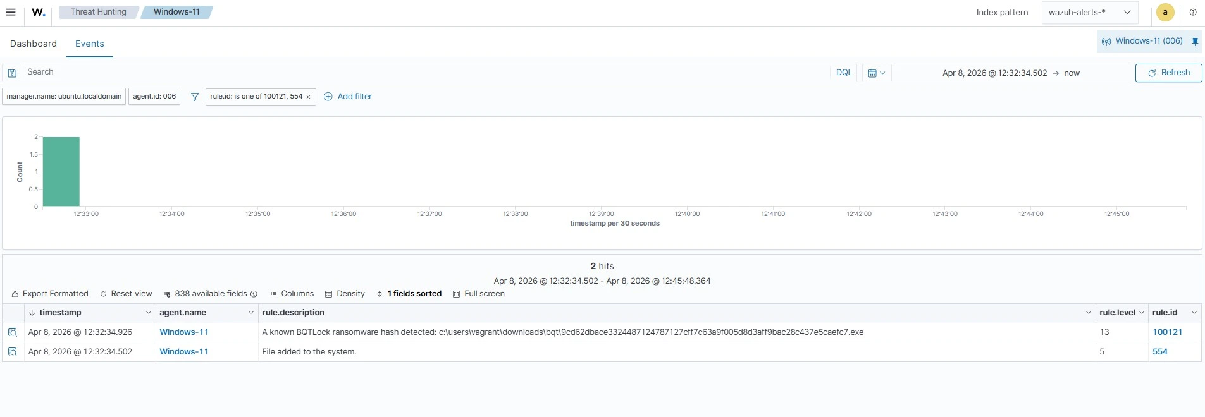1205x417 pixels.
Task: Click Export Formatted
Action: point(50,294)
